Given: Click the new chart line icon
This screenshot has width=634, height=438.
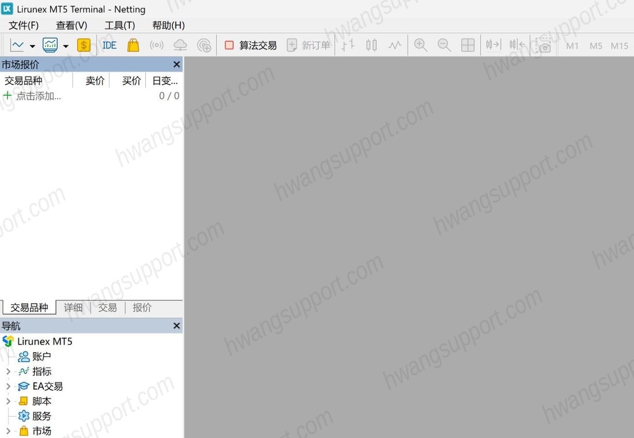Looking at the screenshot, I should click(x=17, y=45).
